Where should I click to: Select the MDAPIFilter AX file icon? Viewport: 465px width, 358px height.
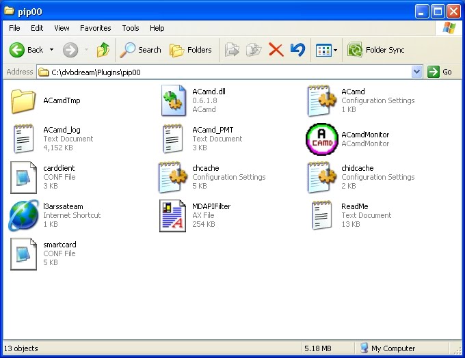(x=172, y=215)
